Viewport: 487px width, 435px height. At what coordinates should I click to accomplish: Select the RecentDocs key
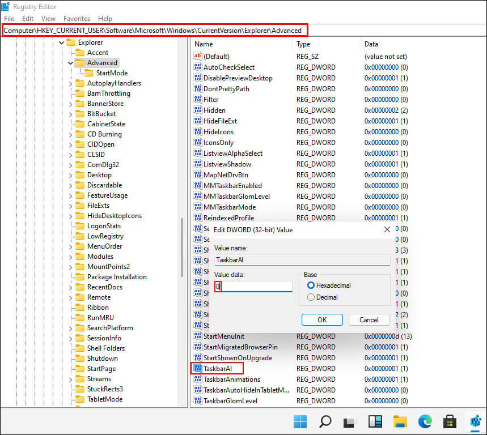coord(105,287)
